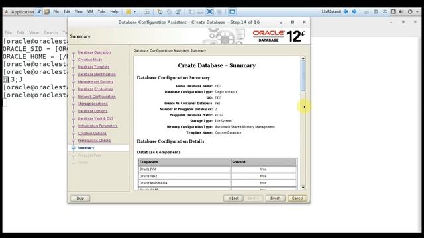This screenshot has height=238, width=424.
Task: Go to the Network Configuration step
Action: (97, 97)
